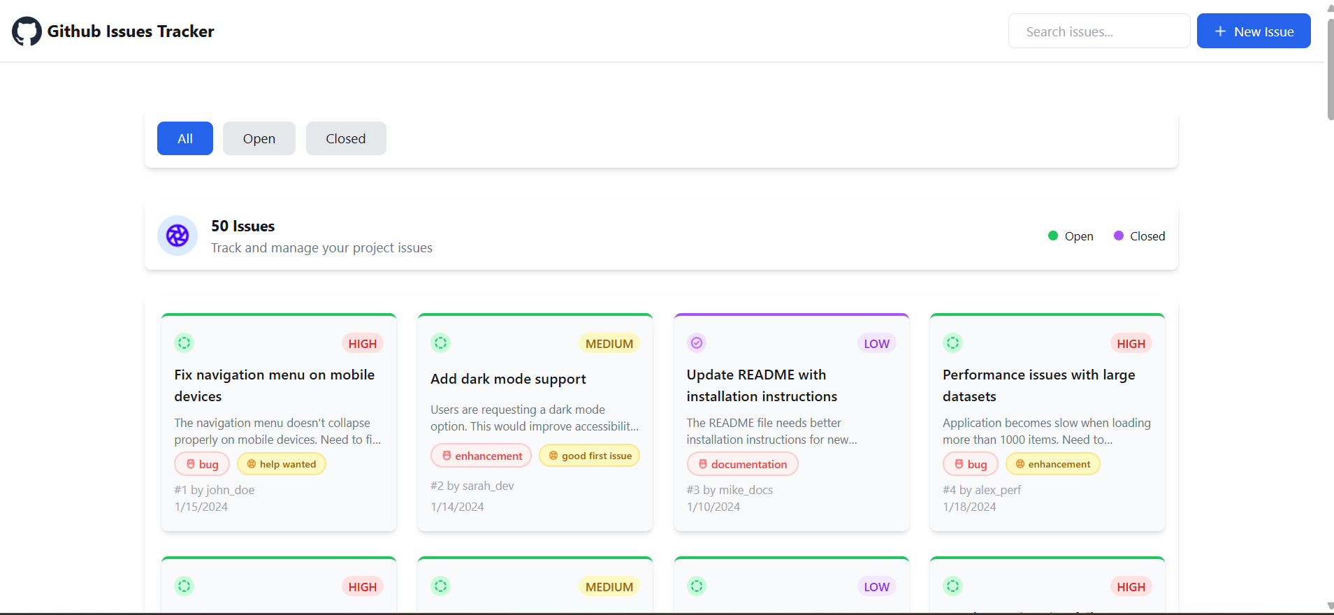The width and height of the screenshot is (1334, 615).
Task: Click the HIGH priority badge on issue #4
Action: point(1131,343)
